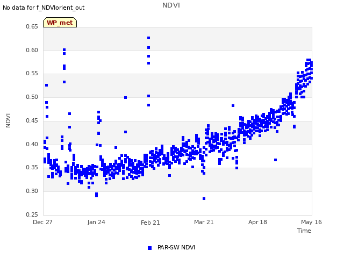Click the 0.60 y-axis tick label
This screenshot has height=258, width=344.
point(32,50)
